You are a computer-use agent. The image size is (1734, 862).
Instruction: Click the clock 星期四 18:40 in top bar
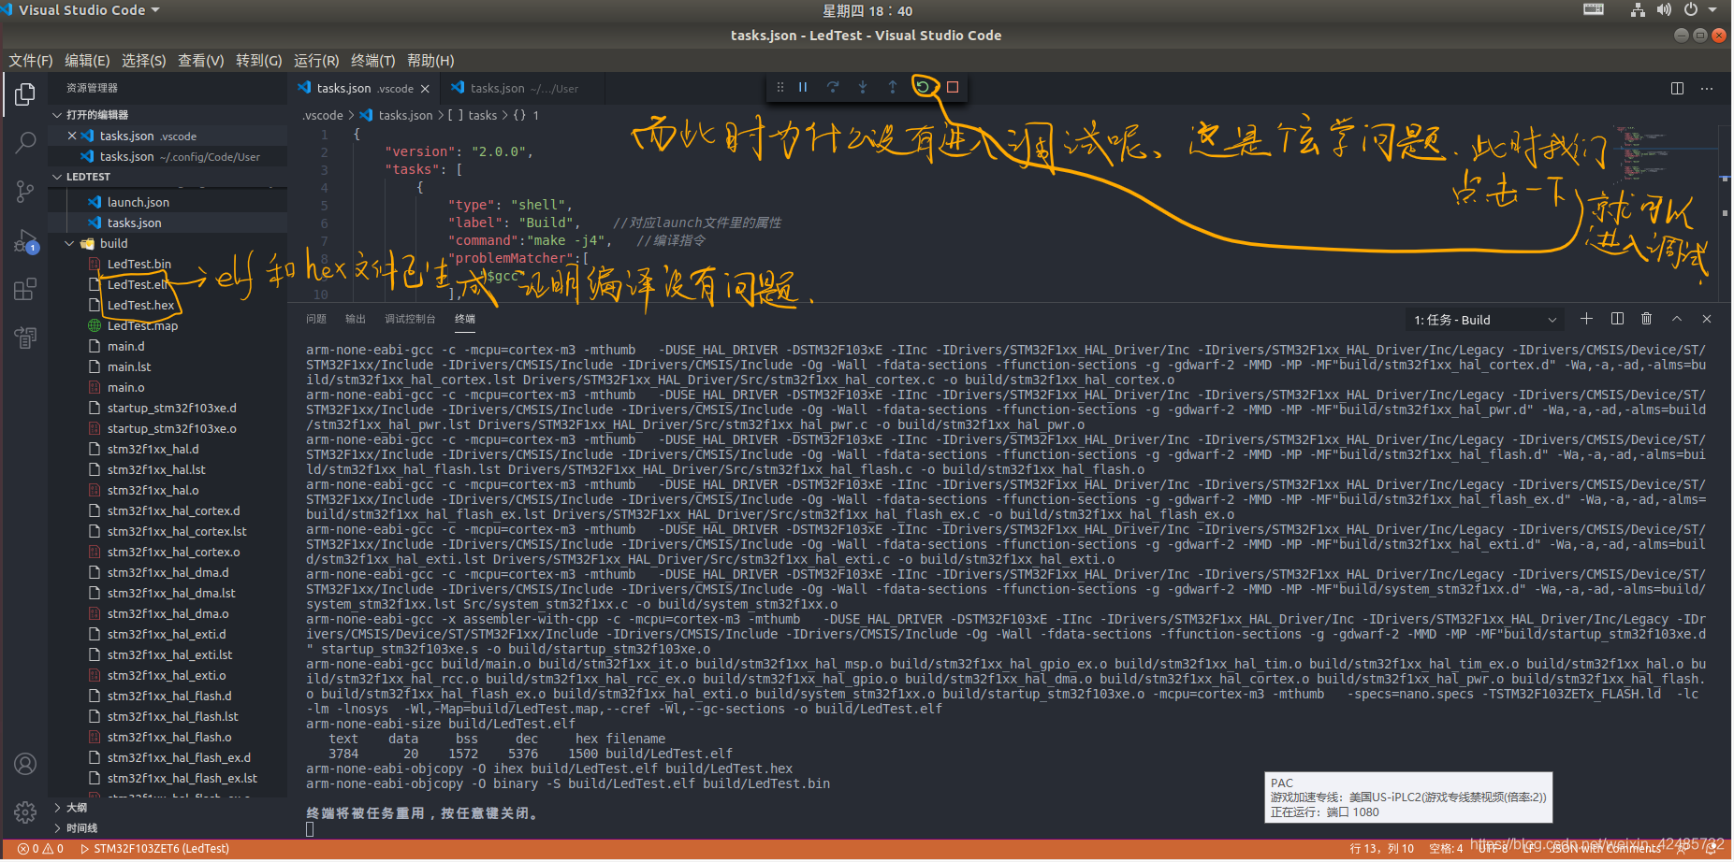[867, 10]
